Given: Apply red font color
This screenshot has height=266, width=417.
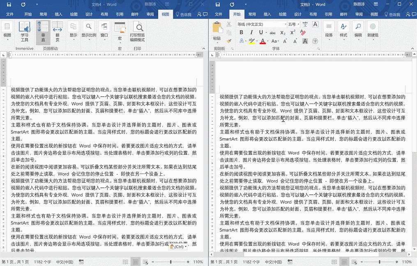Looking at the screenshot, I should pos(263,41).
